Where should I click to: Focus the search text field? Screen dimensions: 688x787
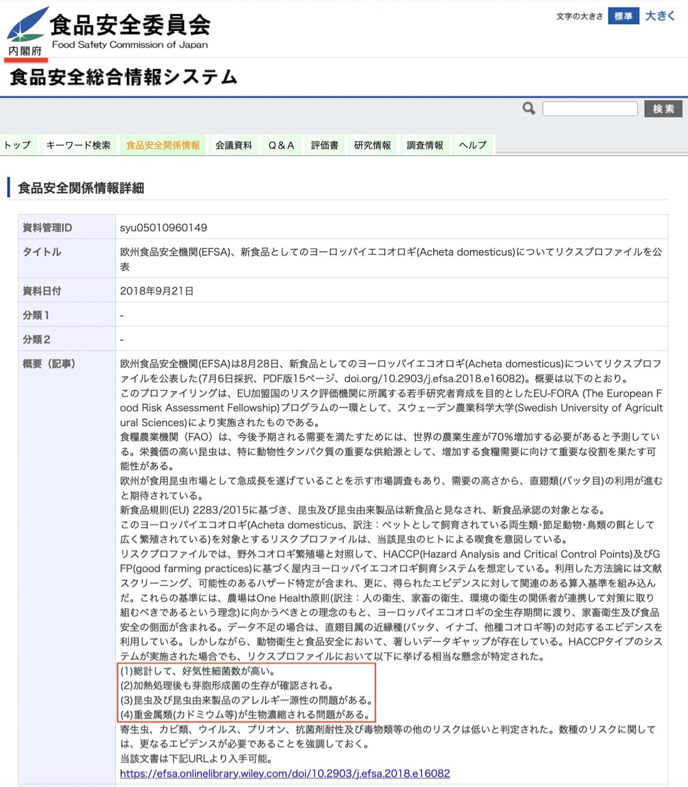[x=589, y=109]
